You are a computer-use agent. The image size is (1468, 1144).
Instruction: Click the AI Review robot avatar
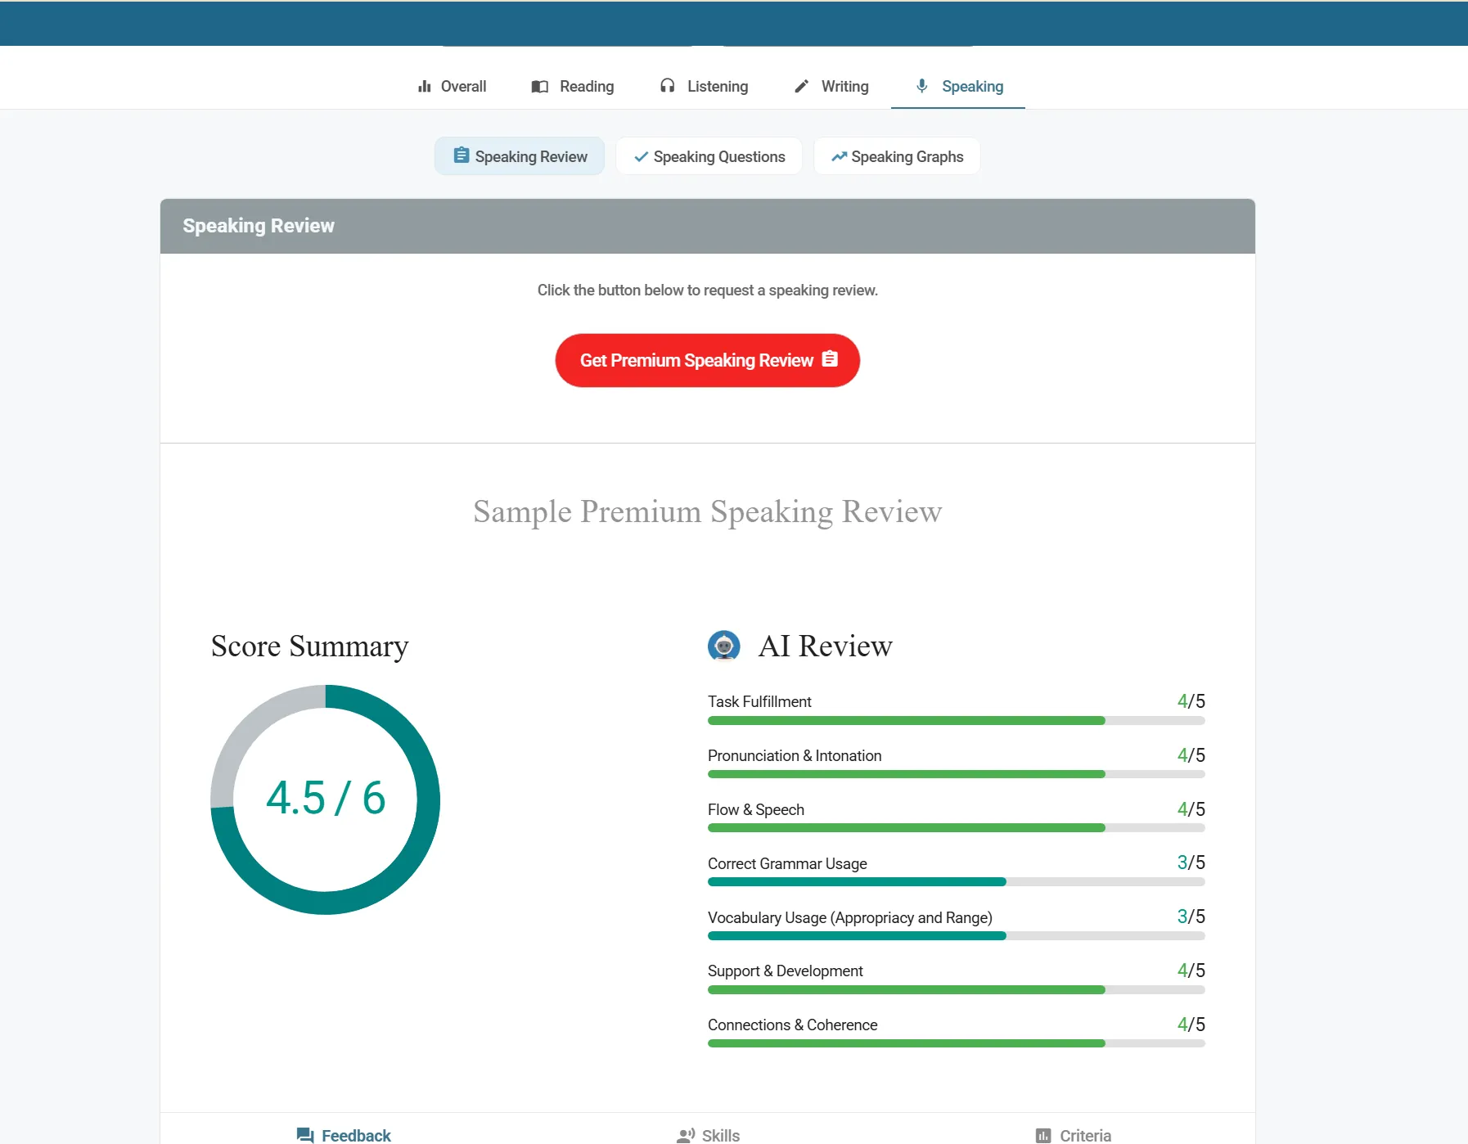[x=724, y=646]
